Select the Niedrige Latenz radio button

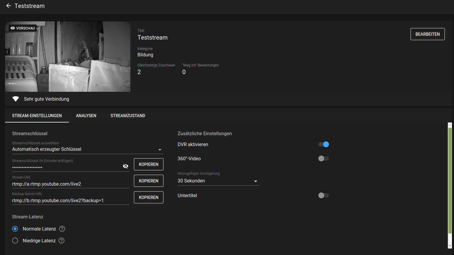pos(15,241)
